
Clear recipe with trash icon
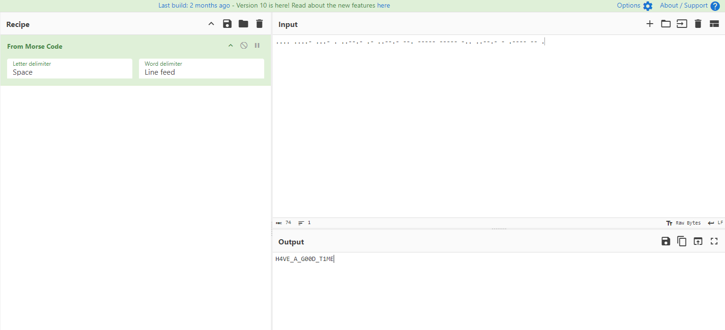point(259,24)
